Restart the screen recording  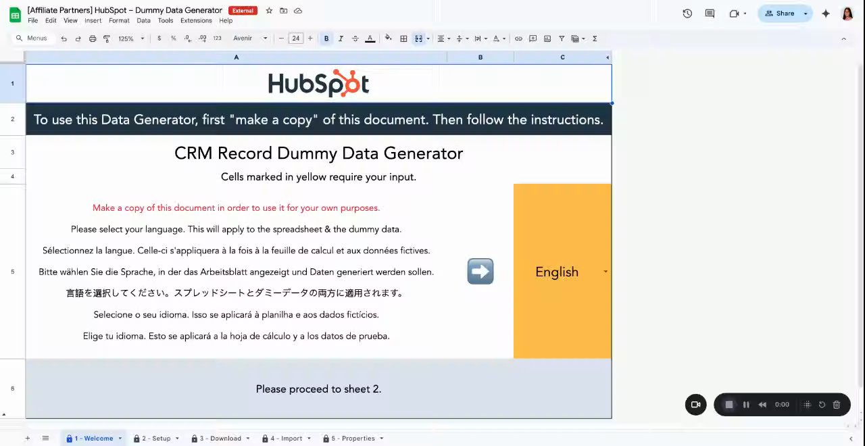pyautogui.click(x=822, y=405)
